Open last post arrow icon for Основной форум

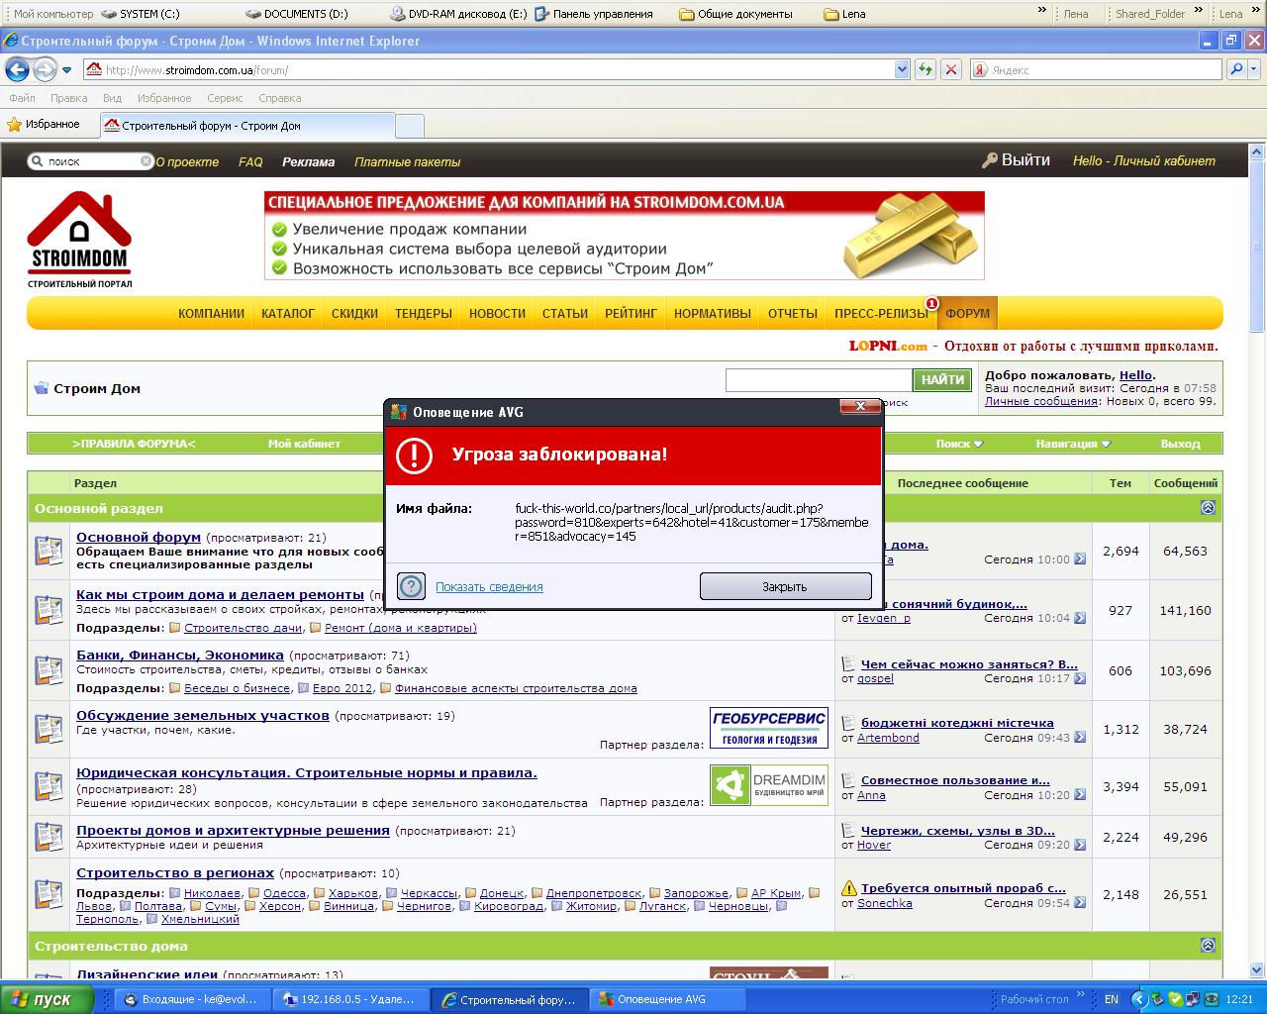(1080, 558)
